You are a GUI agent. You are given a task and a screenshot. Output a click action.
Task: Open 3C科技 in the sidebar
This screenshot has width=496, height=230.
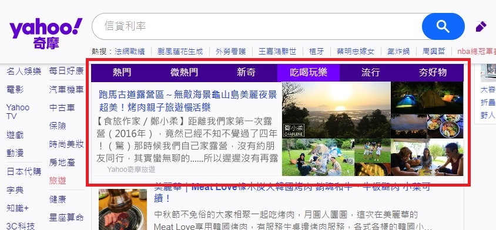click(x=21, y=226)
